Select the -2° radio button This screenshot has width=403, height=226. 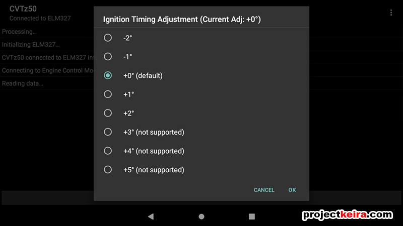click(x=108, y=38)
